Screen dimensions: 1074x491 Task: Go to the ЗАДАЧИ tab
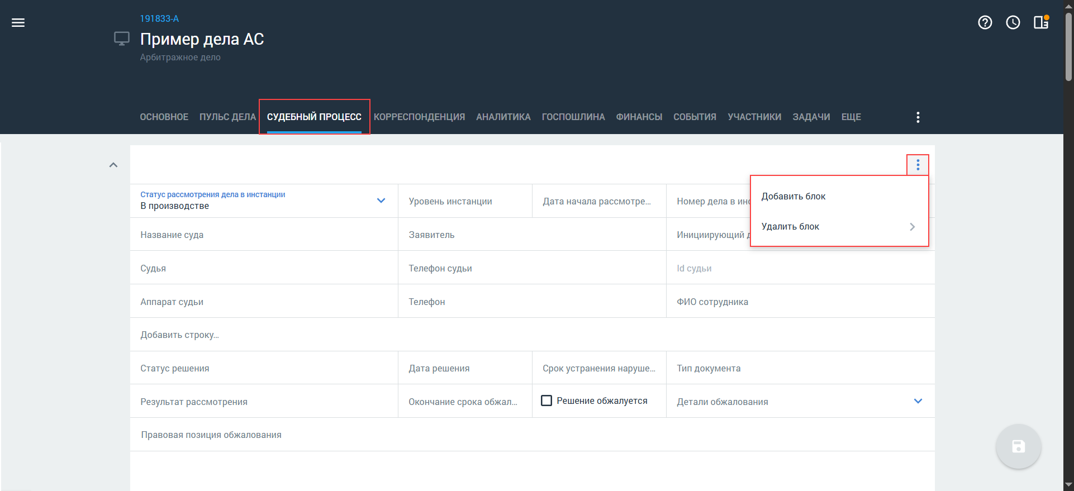click(x=811, y=117)
